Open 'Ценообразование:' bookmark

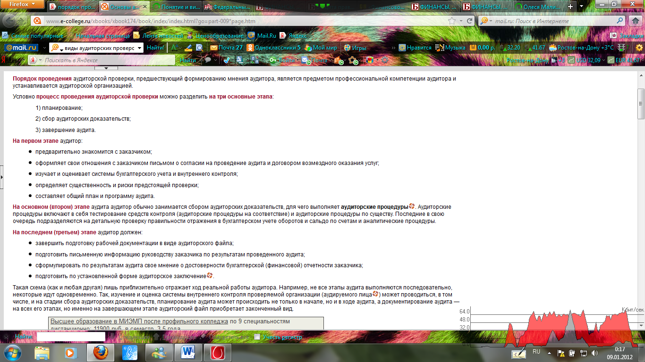[x=216, y=35]
